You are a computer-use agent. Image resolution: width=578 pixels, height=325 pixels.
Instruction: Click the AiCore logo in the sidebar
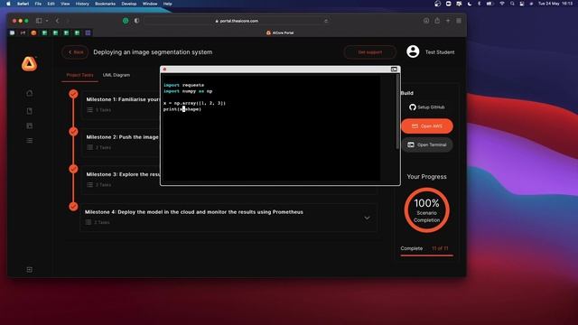(29, 63)
